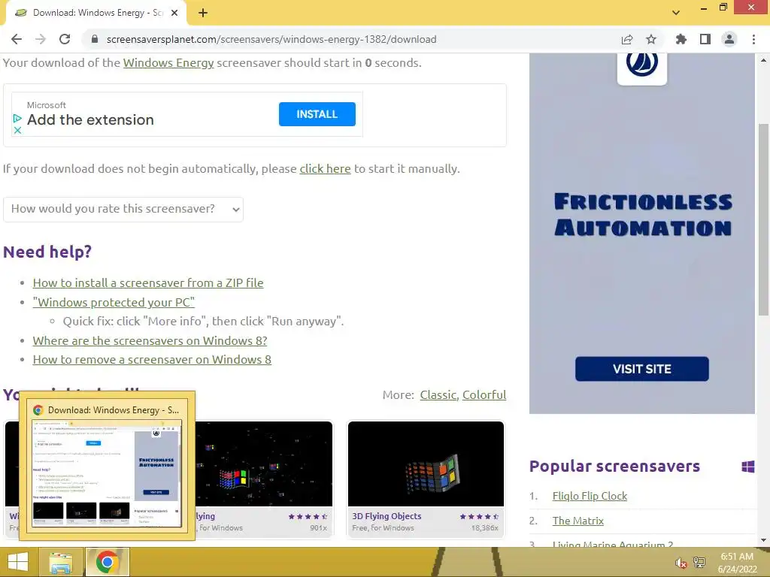
Task: Click the 3D Flying Objects title
Action: 387,516
